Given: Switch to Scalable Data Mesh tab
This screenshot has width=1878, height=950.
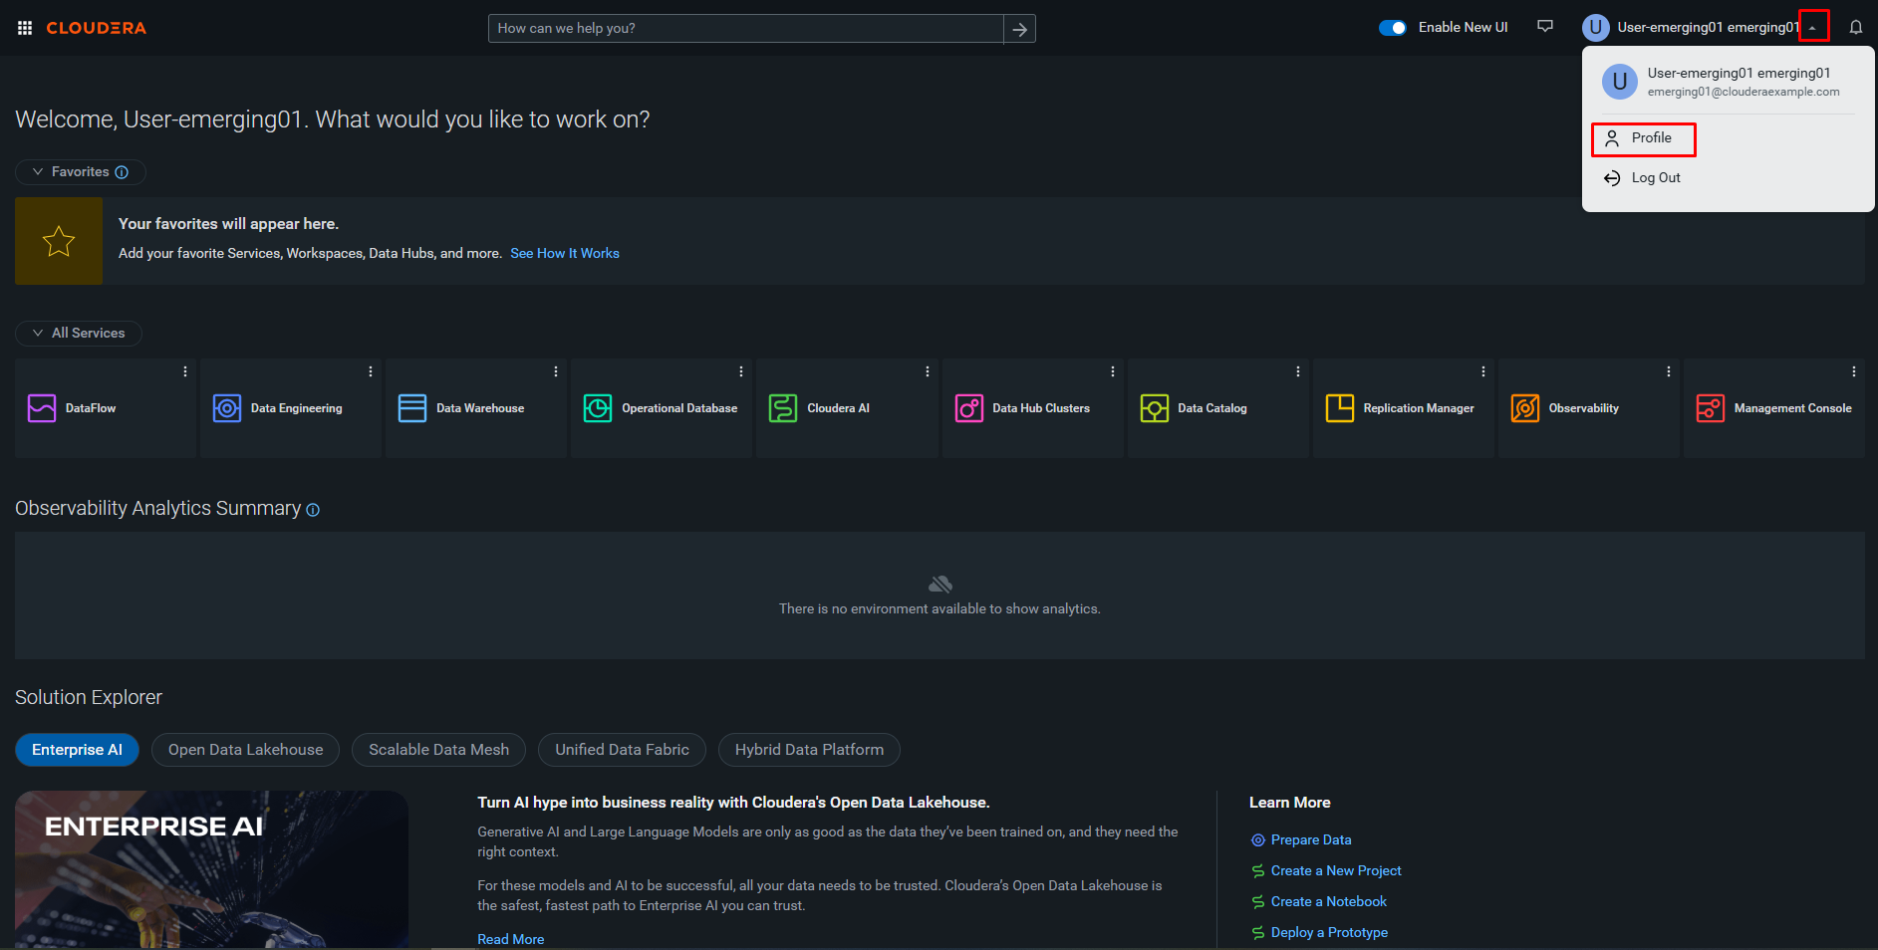Looking at the screenshot, I should click(438, 750).
